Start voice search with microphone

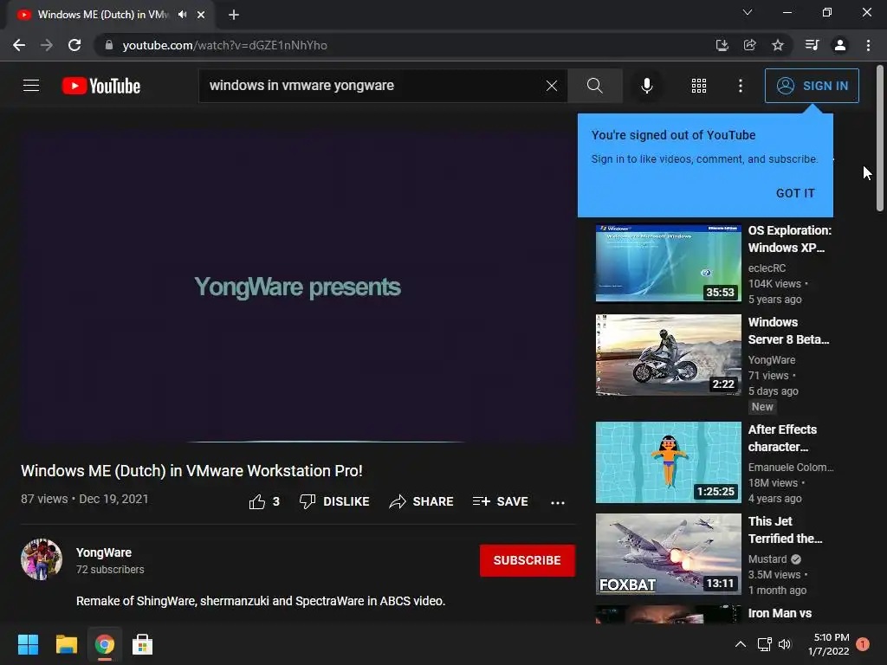coord(646,86)
